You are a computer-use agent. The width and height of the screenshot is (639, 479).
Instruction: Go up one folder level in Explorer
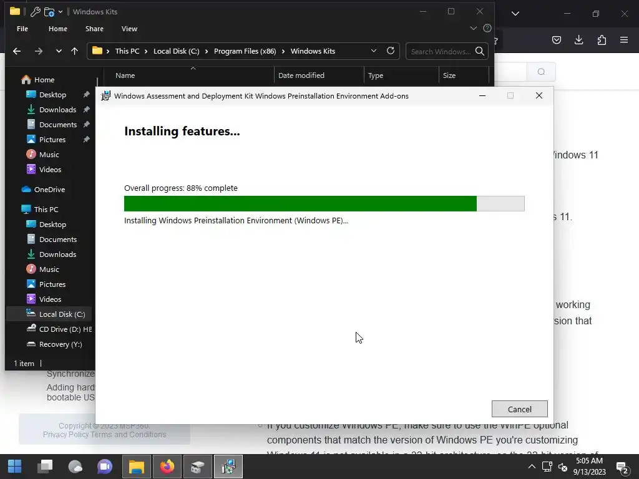tap(75, 51)
